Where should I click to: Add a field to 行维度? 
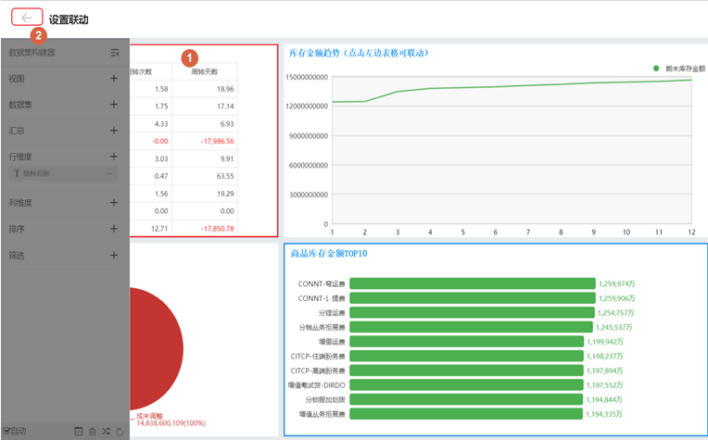pos(114,157)
